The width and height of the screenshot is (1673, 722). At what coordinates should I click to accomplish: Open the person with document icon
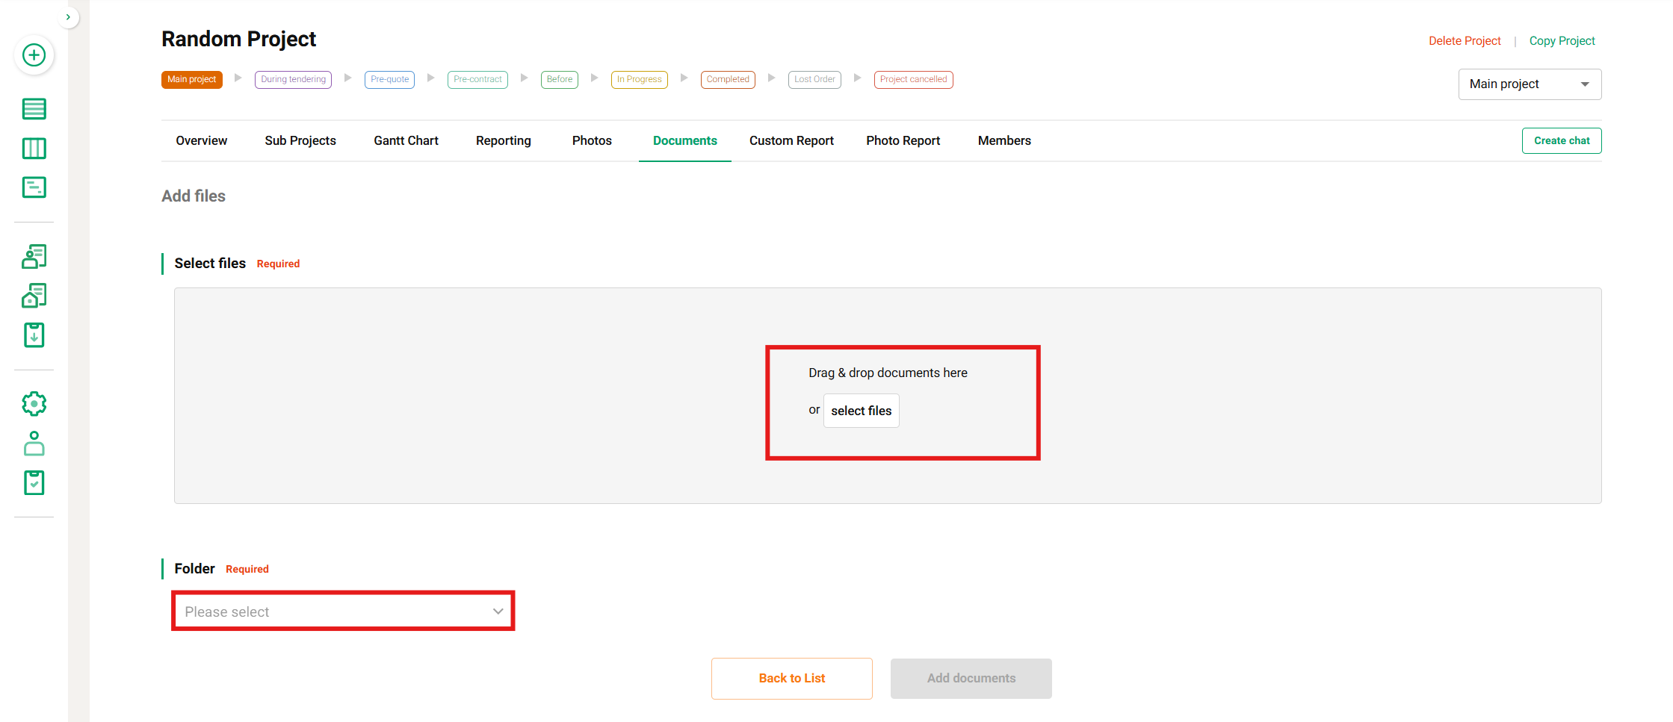tap(34, 257)
